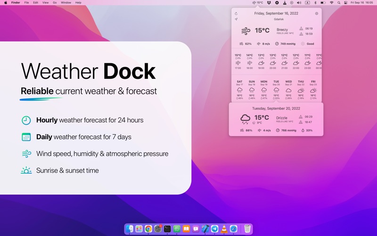Click the 749 mmHg pressure reading

point(285,44)
